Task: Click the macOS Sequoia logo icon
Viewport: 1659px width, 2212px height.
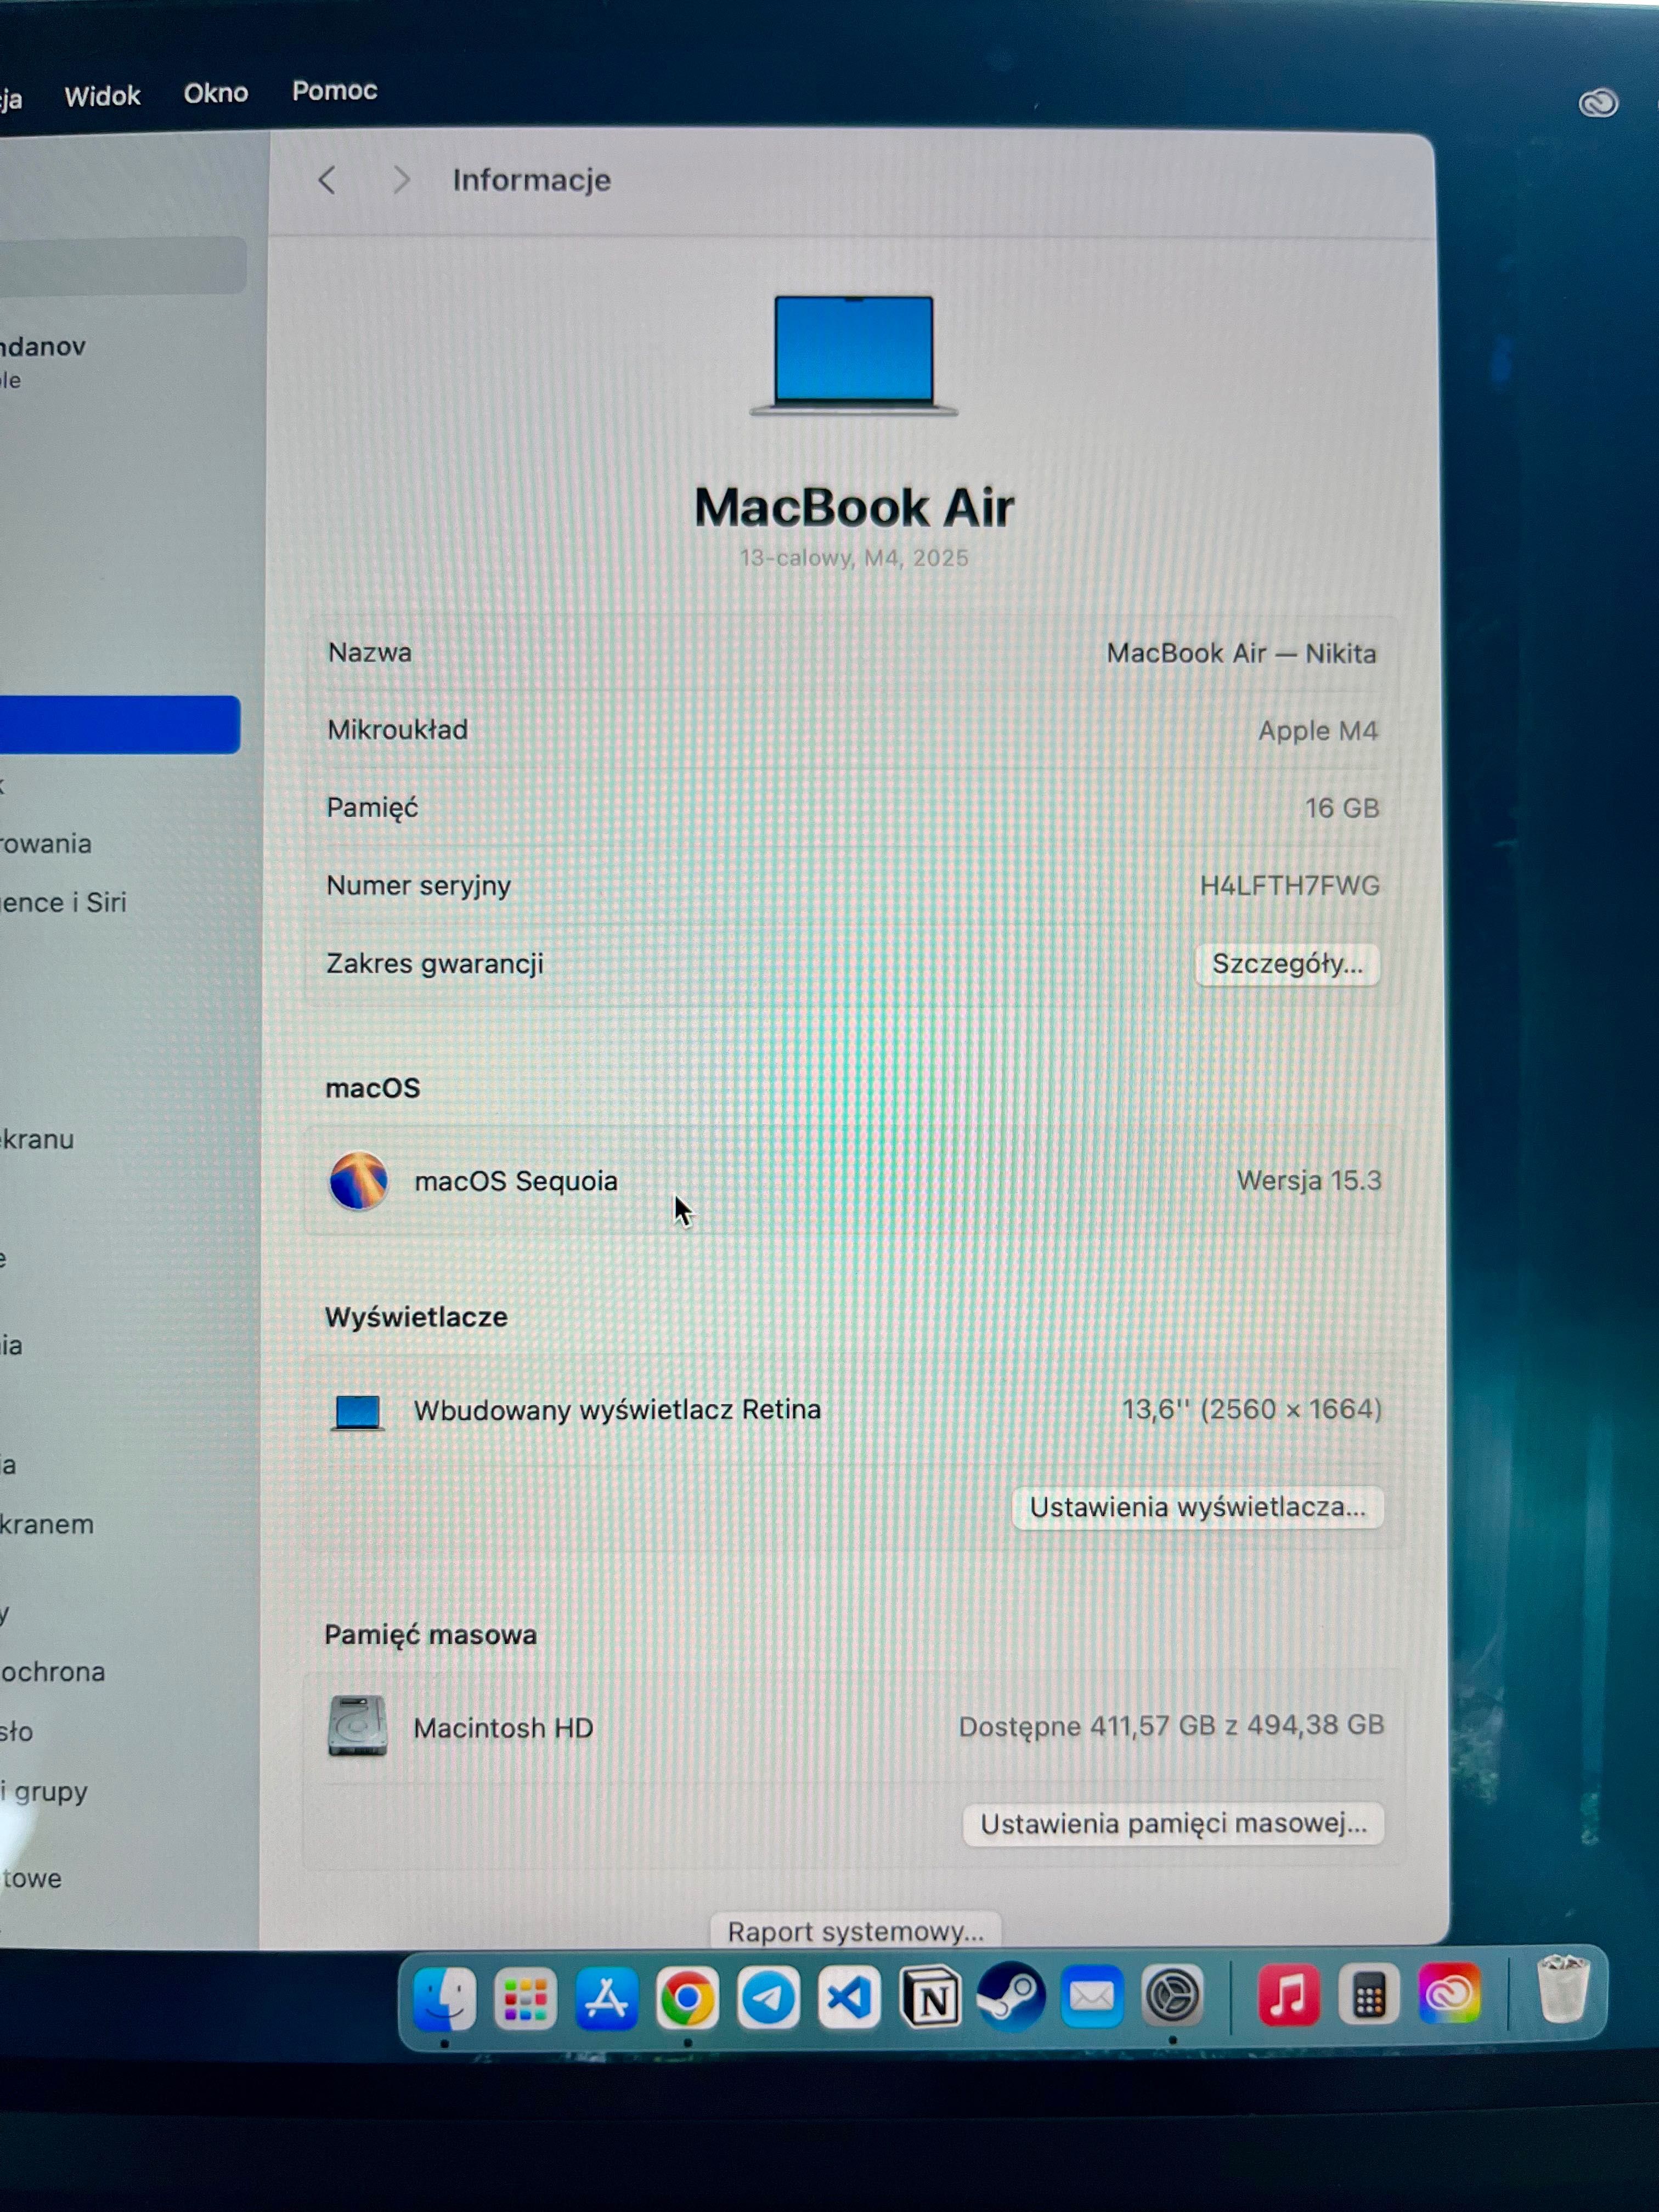Action: [x=358, y=1181]
